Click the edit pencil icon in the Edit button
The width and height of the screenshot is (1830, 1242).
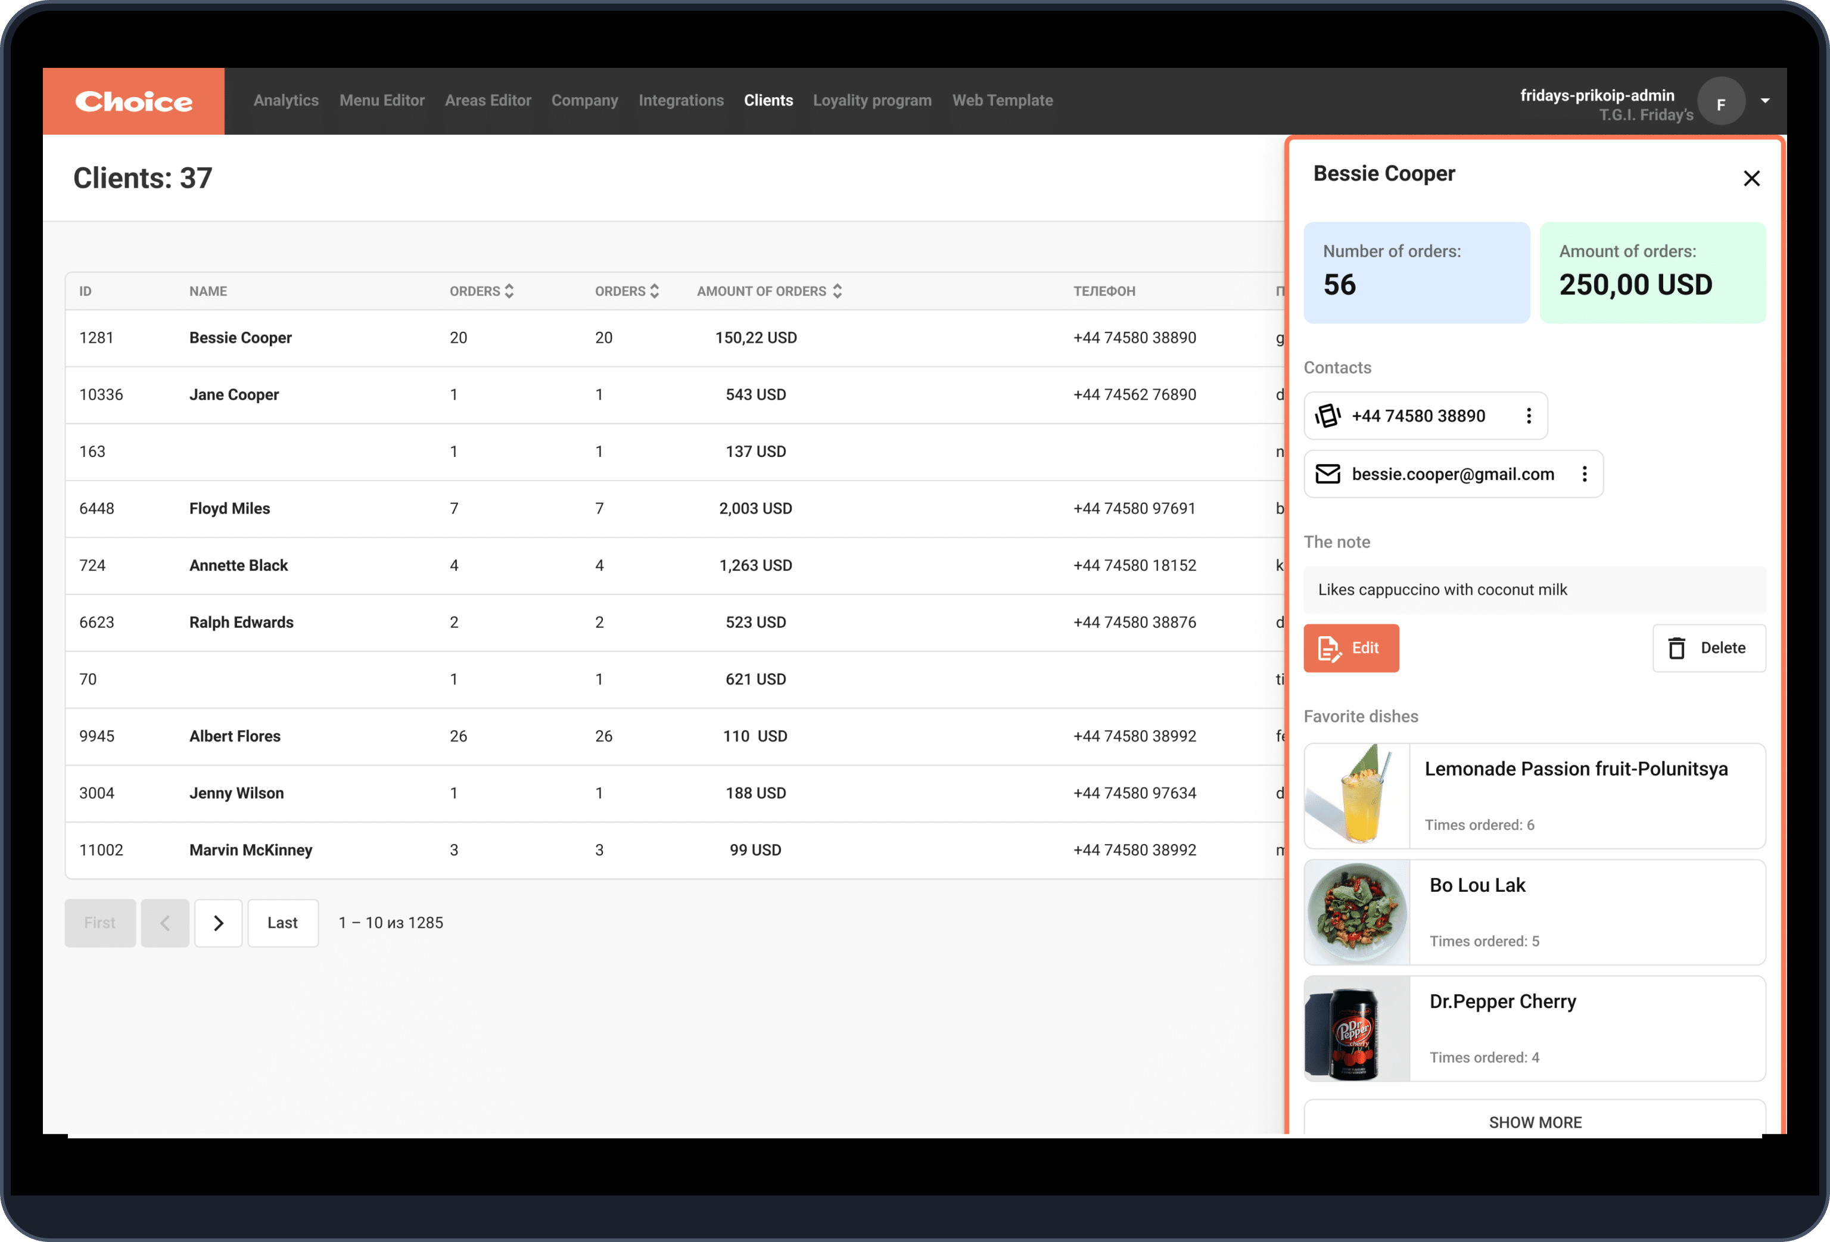click(1329, 648)
